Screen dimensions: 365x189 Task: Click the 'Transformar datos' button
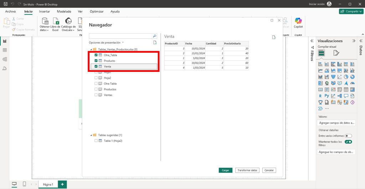point(247,170)
